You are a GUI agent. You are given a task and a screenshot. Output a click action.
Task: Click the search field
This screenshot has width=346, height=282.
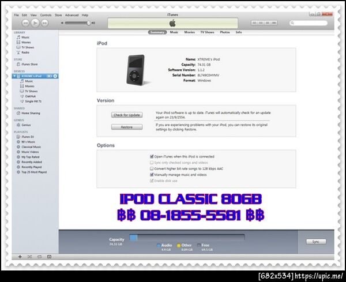point(309,23)
